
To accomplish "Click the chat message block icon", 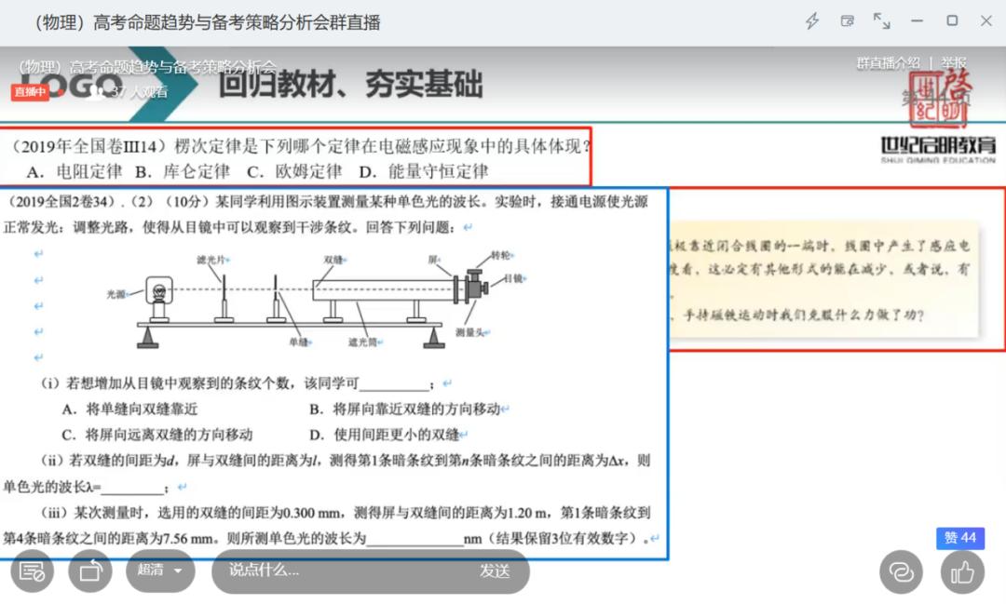I will [x=32, y=571].
